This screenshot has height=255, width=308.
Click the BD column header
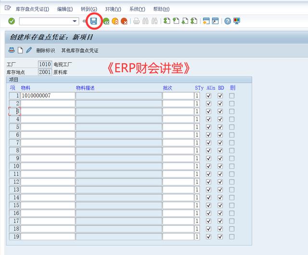click(221, 88)
